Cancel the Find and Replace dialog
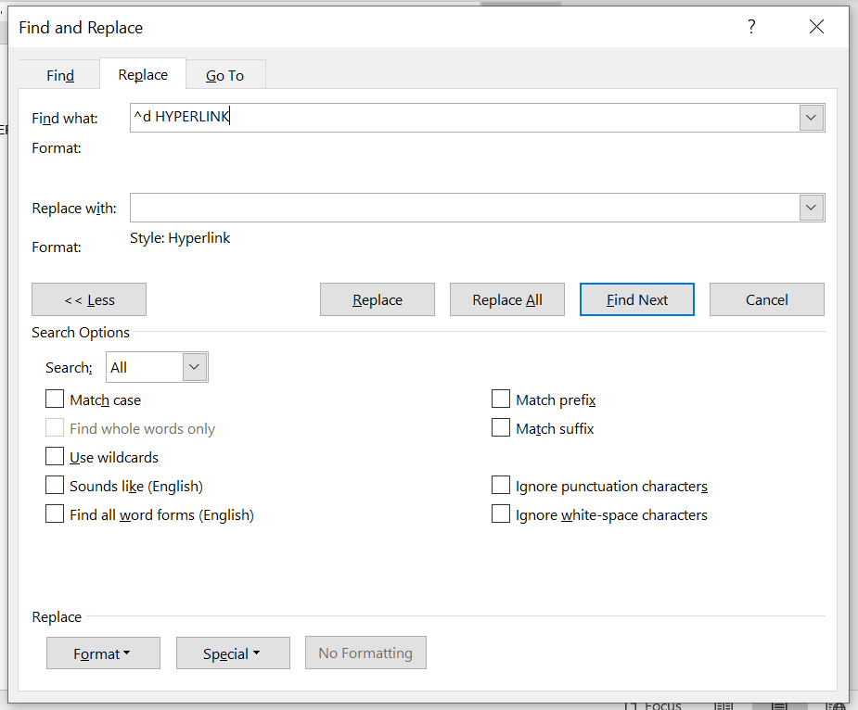This screenshot has height=710, width=858. click(767, 299)
